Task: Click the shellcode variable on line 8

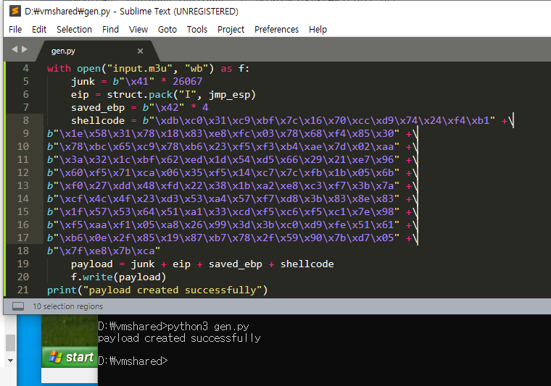Action: 98,121
